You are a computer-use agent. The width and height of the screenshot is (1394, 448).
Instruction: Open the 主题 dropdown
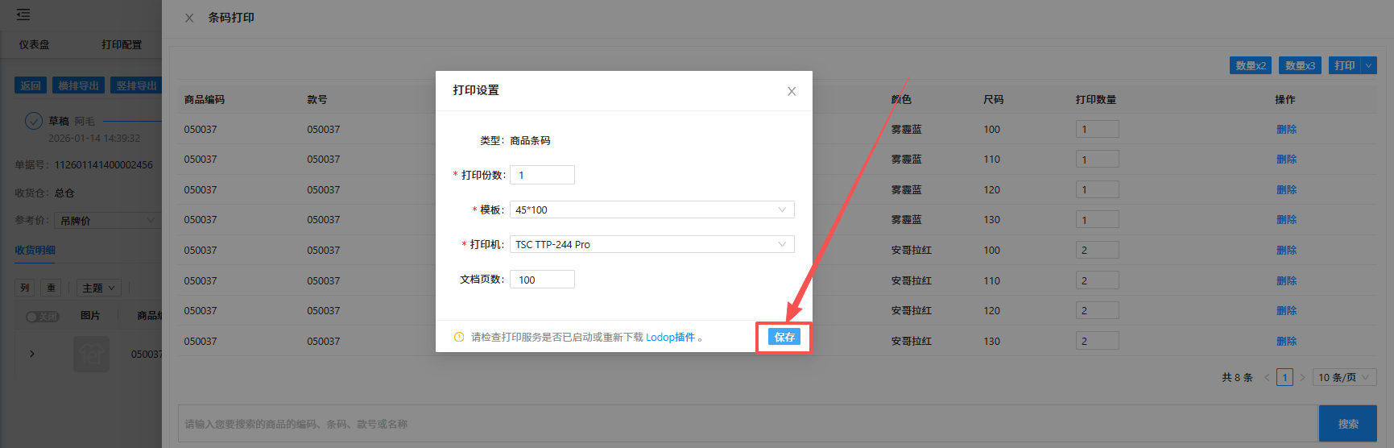99,288
